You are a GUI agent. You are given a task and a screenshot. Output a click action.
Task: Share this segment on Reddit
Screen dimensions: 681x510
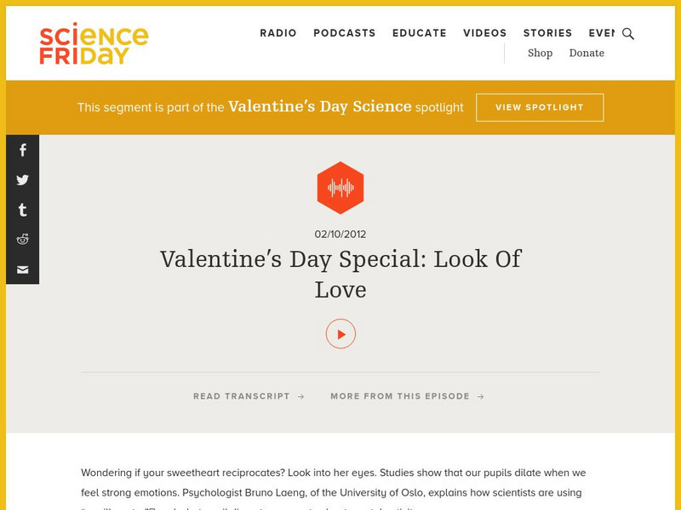pyautogui.click(x=23, y=240)
